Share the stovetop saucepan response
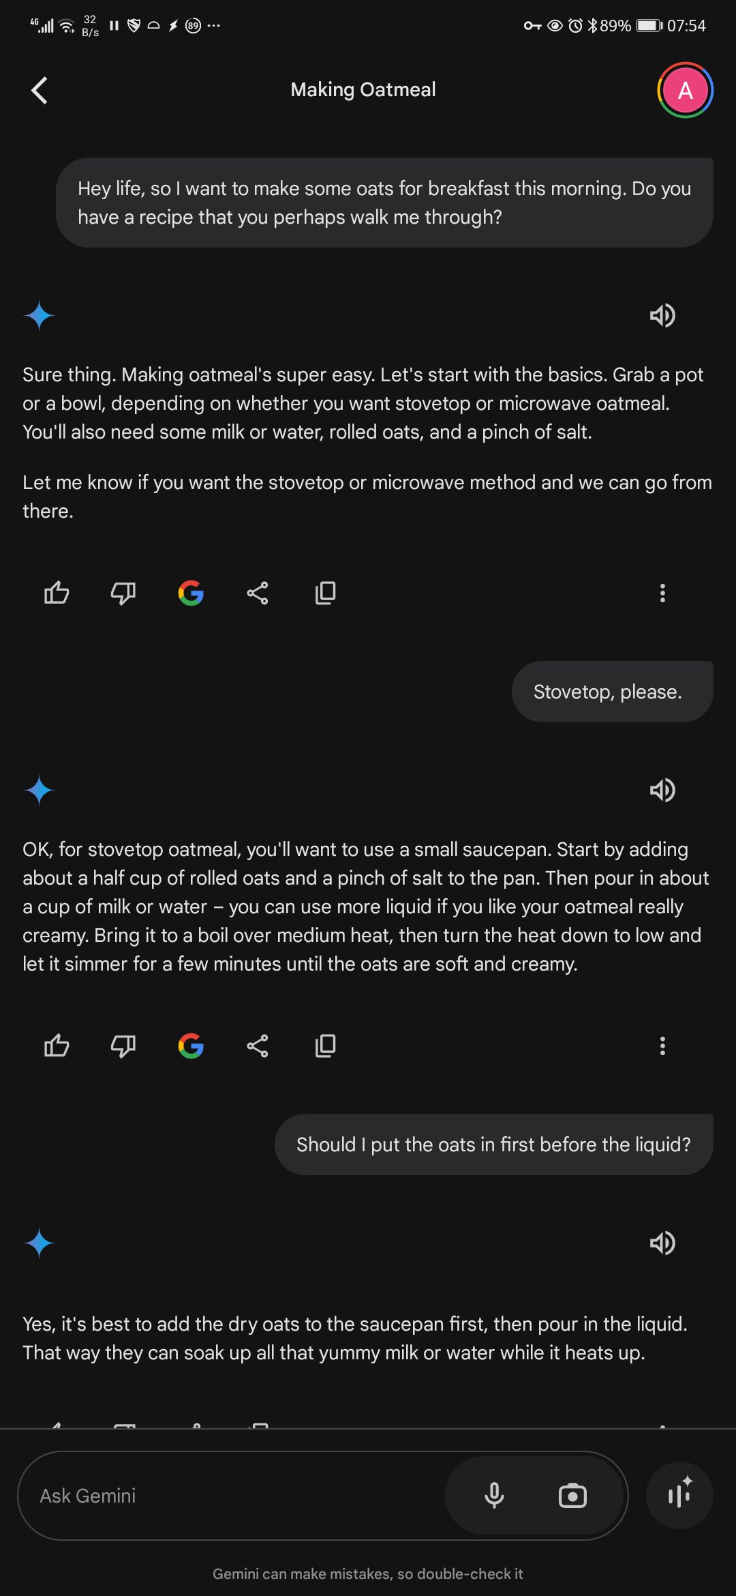This screenshot has width=736, height=1596. pos(258,1046)
